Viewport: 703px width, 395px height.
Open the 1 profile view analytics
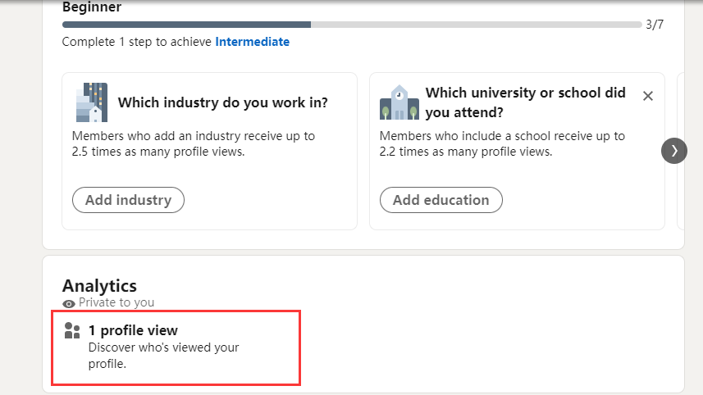(x=133, y=331)
